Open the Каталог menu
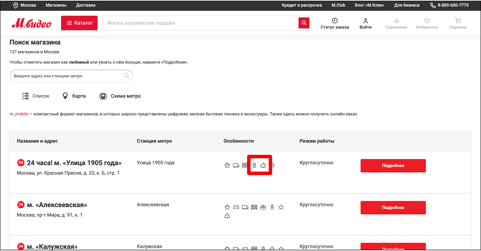This screenshot has width=481, height=251. click(x=79, y=23)
